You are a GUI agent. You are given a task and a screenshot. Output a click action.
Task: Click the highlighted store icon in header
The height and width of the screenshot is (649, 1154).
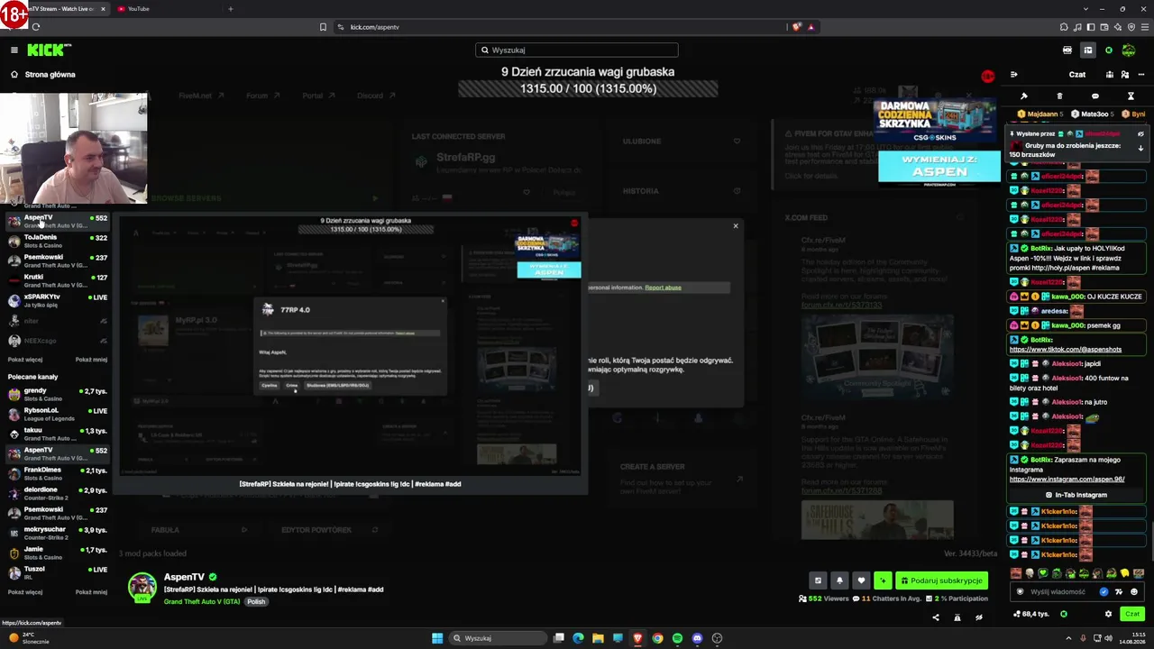[1088, 50]
